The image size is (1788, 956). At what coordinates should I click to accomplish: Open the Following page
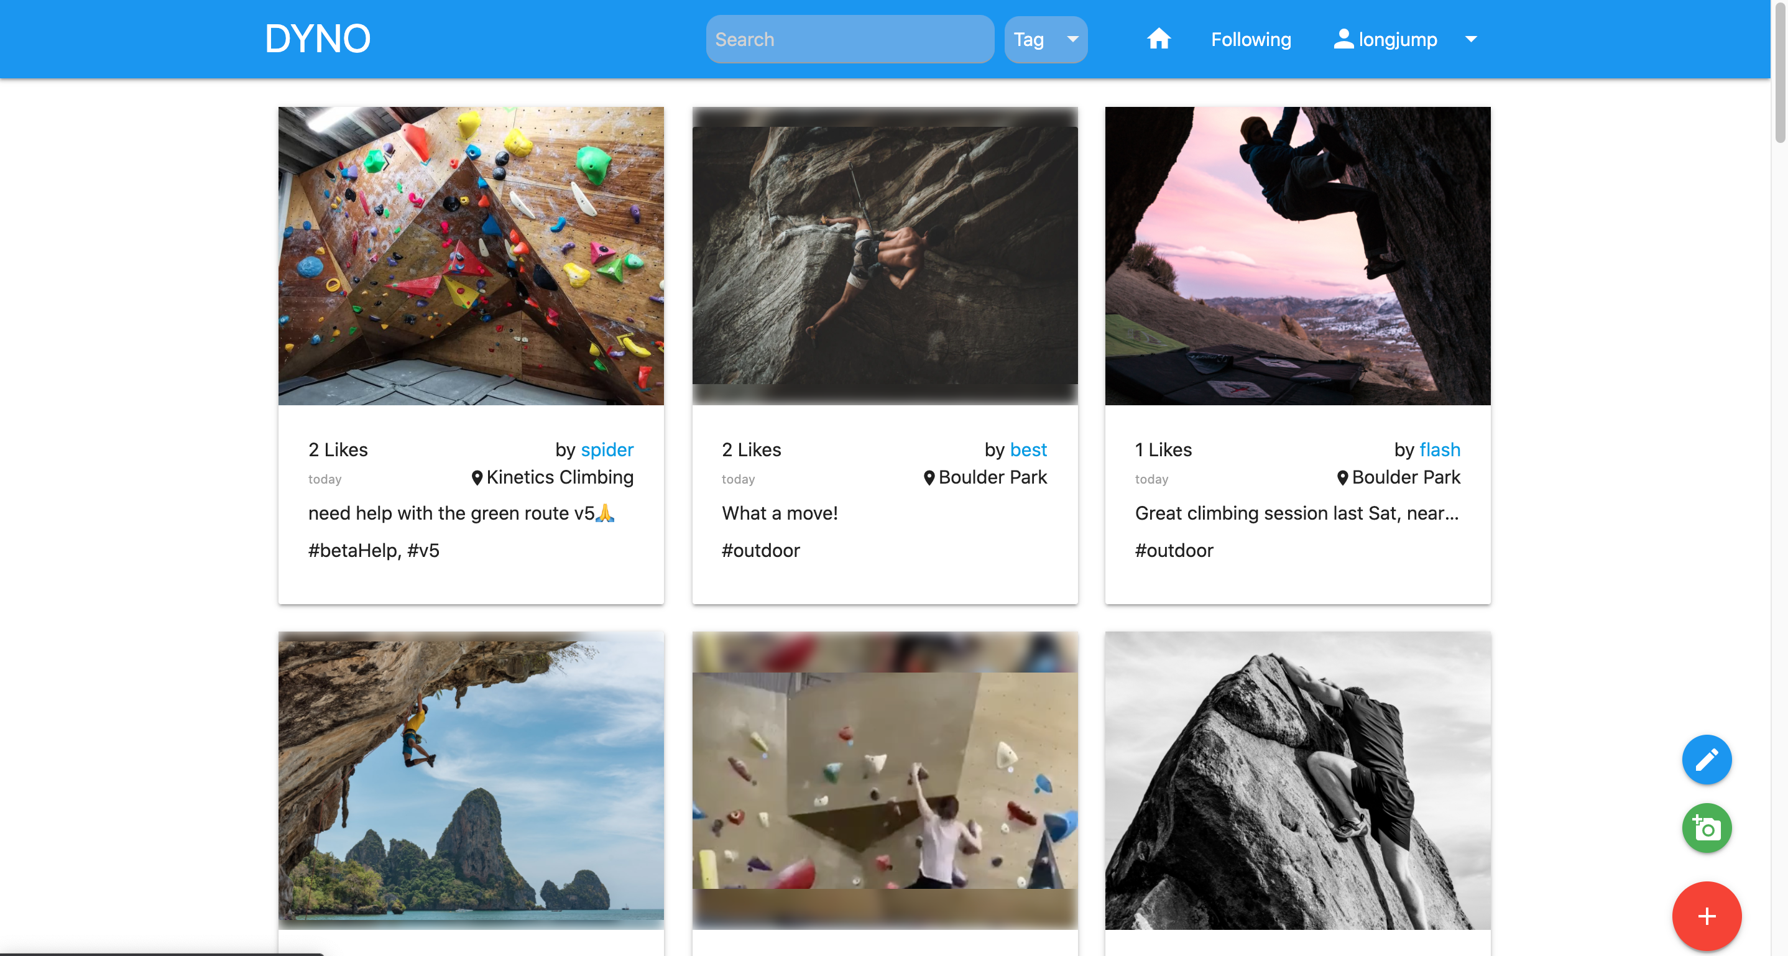pos(1251,40)
